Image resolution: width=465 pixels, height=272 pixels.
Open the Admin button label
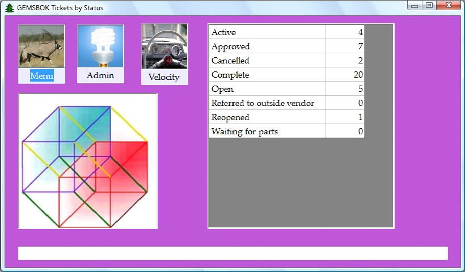100,75
